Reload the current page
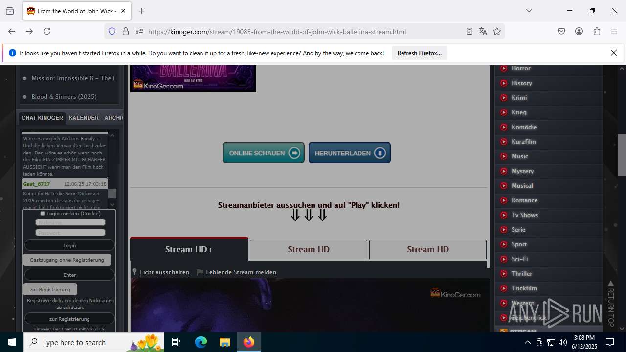The height and width of the screenshot is (352, 626). tap(47, 31)
